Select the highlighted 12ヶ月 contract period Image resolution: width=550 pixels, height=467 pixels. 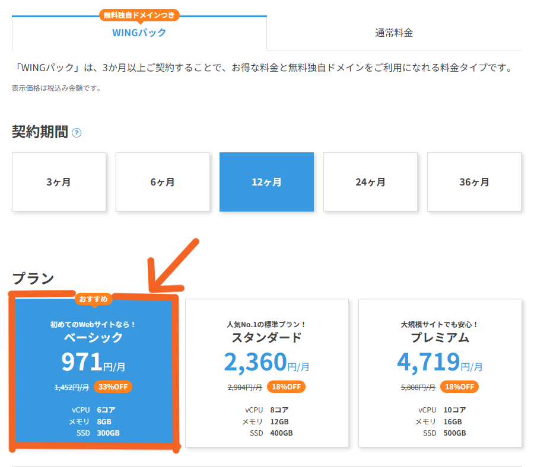click(x=266, y=182)
